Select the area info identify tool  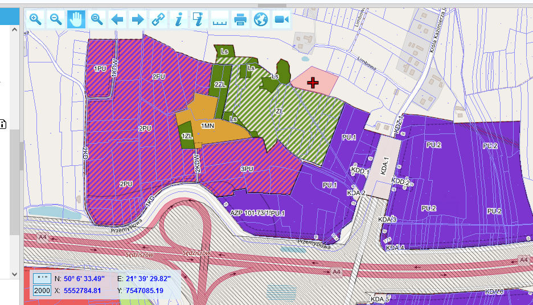pyautogui.click(x=199, y=19)
